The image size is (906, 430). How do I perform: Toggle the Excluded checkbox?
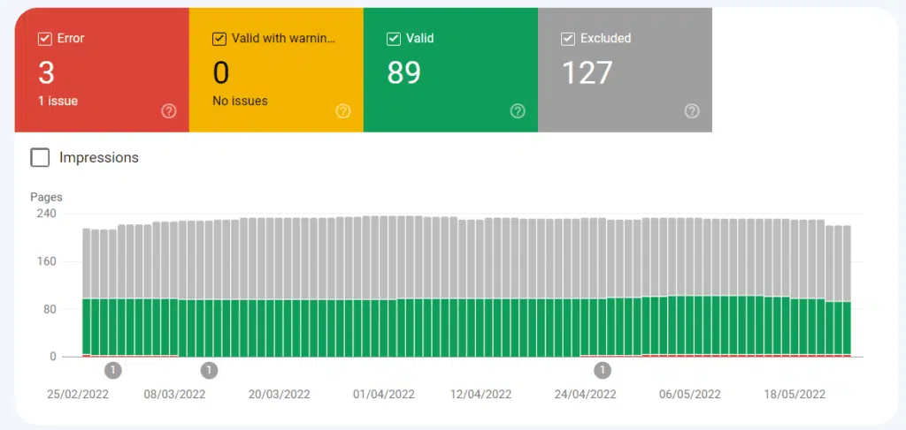point(567,39)
